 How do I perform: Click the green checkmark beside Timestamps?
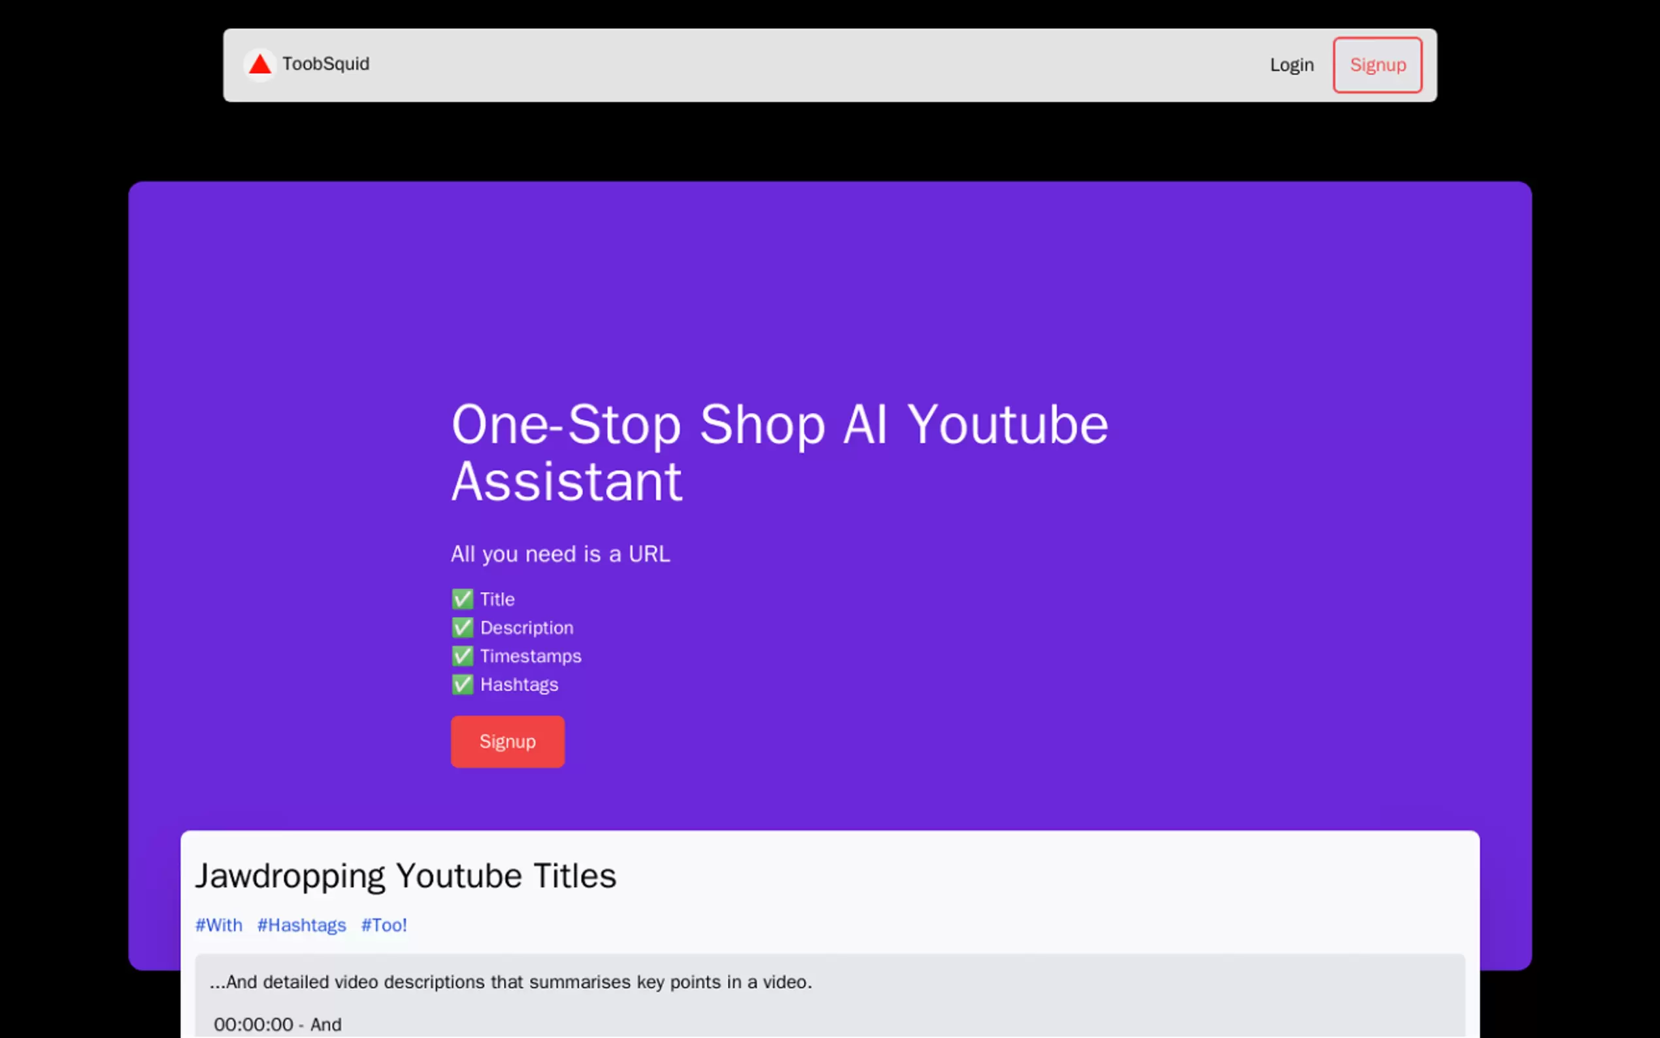tap(463, 656)
